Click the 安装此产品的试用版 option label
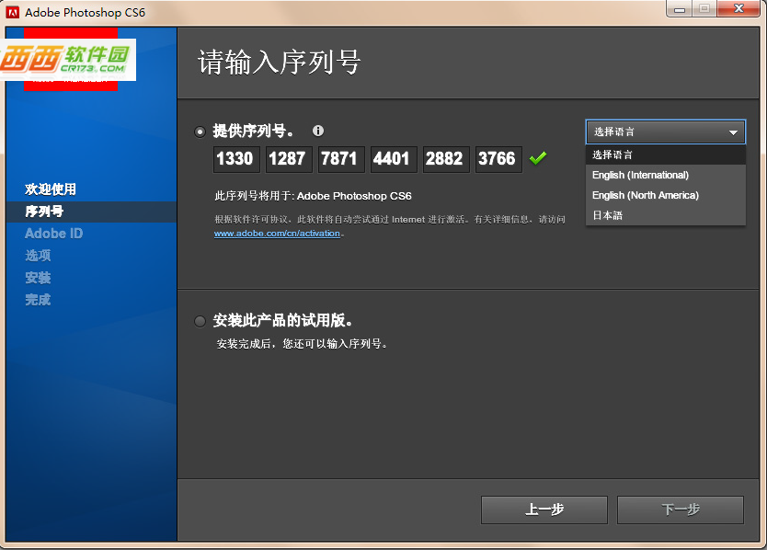 coord(282,320)
